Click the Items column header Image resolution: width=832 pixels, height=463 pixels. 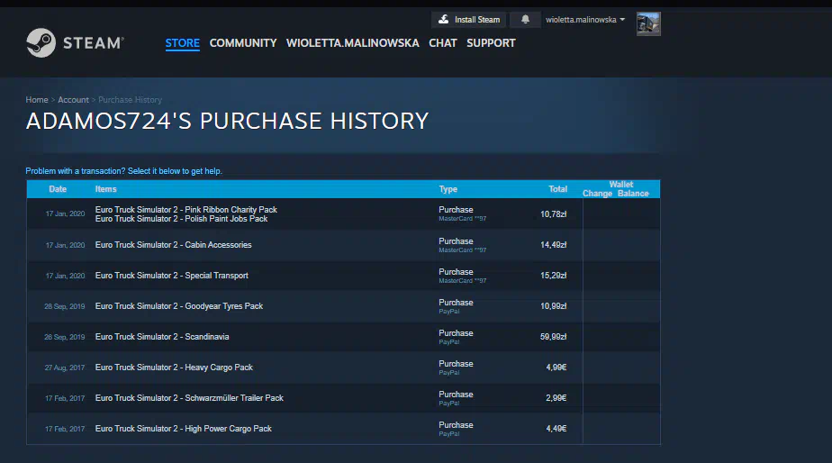pos(105,189)
